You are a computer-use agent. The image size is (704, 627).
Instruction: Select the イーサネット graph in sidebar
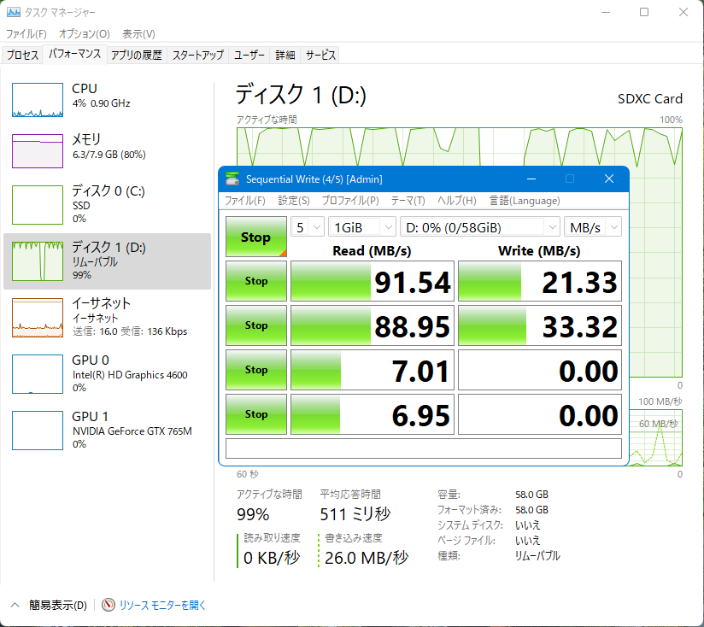(x=38, y=317)
